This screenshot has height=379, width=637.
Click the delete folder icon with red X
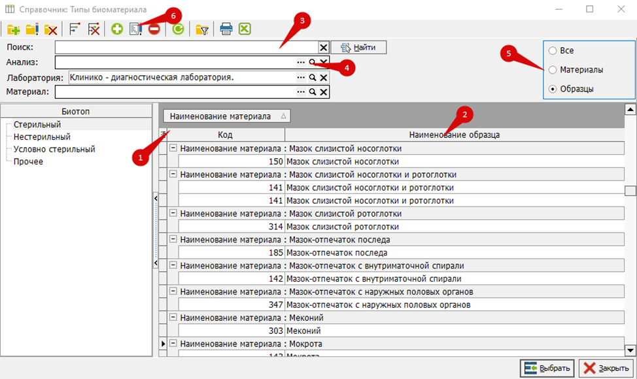click(x=50, y=29)
